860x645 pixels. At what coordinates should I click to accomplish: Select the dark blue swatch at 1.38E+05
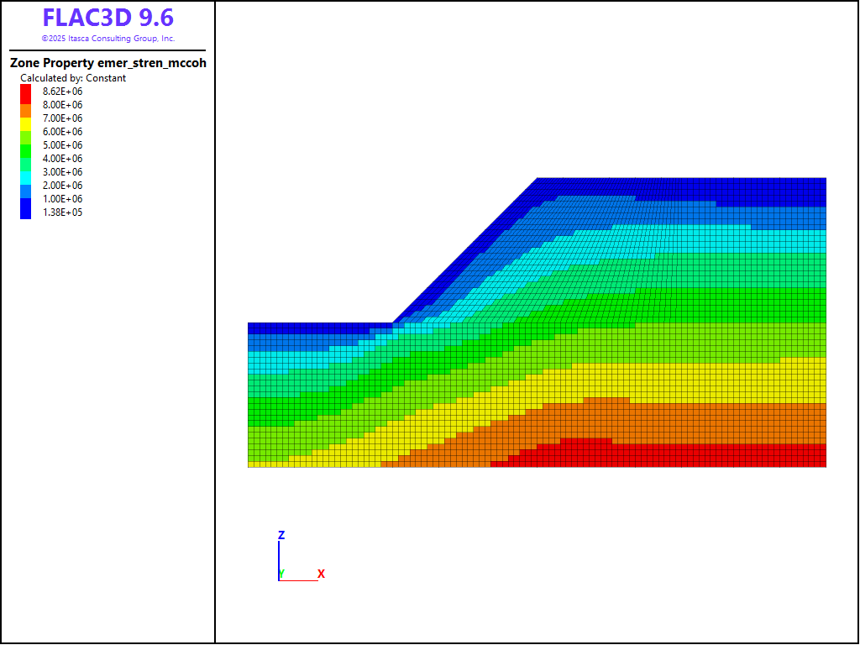(x=25, y=213)
